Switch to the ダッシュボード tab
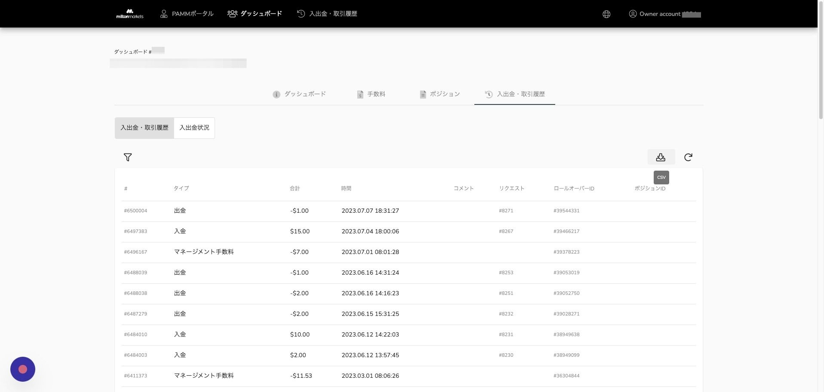The width and height of the screenshot is (824, 392). (x=299, y=94)
